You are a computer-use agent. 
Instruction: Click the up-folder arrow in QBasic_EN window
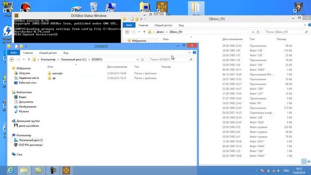[x=144, y=32]
